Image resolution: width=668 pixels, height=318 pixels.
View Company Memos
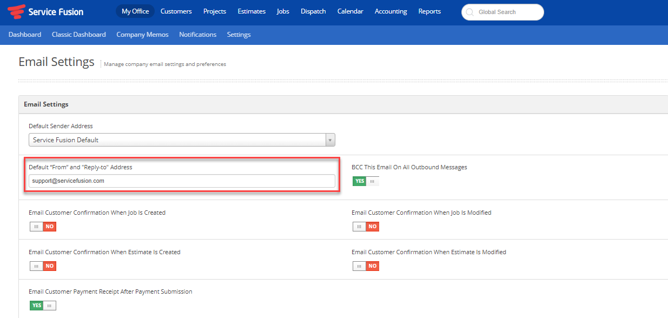tap(142, 35)
